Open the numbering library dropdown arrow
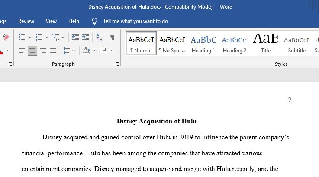Image resolution: width=319 pixels, height=177 pixels. coord(47,37)
